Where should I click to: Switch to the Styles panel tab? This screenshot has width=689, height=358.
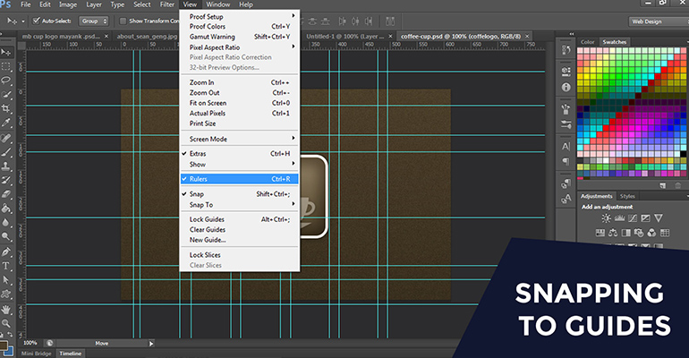point(627,196)
